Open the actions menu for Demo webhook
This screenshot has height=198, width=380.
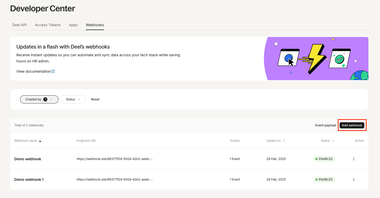[x=354, y=159]
